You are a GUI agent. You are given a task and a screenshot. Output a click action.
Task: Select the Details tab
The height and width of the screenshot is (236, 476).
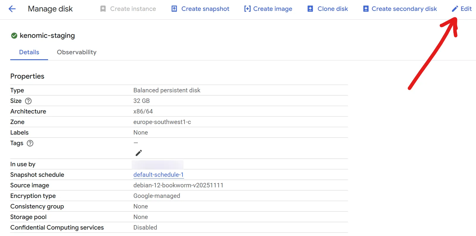pos(29,52)
